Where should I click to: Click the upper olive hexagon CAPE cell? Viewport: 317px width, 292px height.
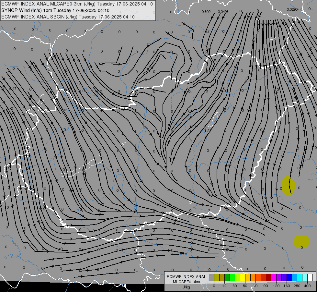coord(288,186)
